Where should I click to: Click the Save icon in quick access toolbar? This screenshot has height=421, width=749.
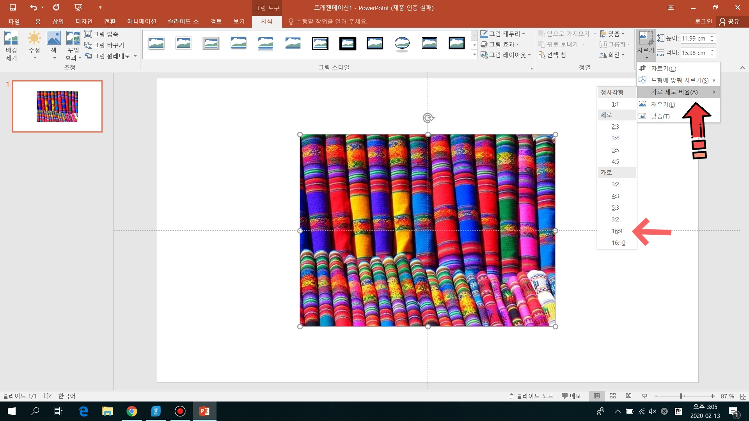(x=13, y=7)
